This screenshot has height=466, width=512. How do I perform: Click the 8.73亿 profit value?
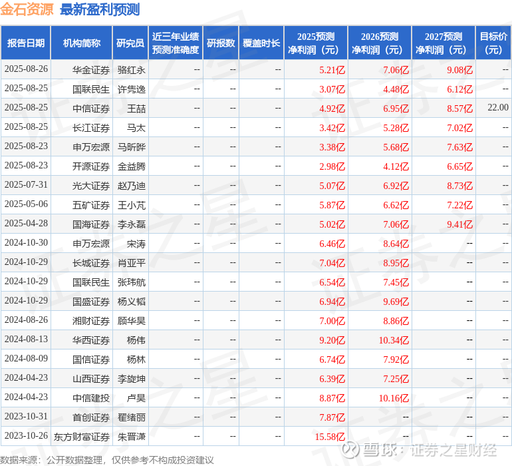click(459, 186)
